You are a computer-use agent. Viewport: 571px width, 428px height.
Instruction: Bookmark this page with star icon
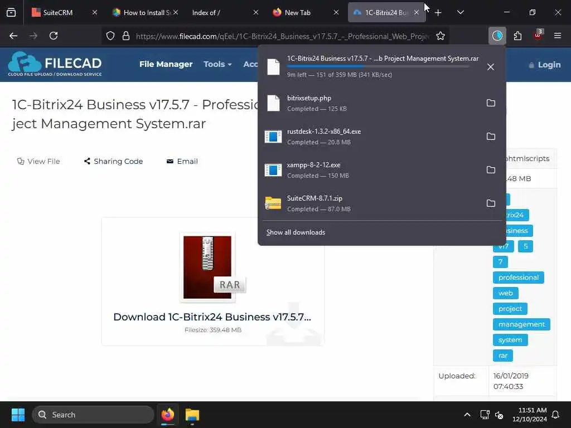(441, 36)
